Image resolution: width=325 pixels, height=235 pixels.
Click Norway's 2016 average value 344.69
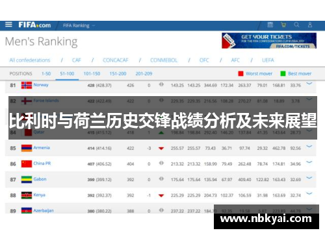coord(211,86)
